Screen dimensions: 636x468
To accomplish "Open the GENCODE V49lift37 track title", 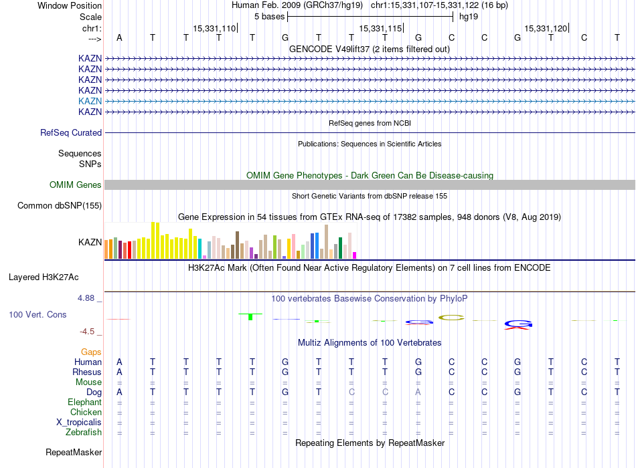I will (369, 49).
